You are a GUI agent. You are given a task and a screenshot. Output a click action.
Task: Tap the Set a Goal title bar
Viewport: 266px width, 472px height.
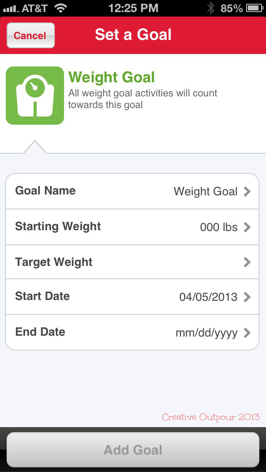[133, 35]
